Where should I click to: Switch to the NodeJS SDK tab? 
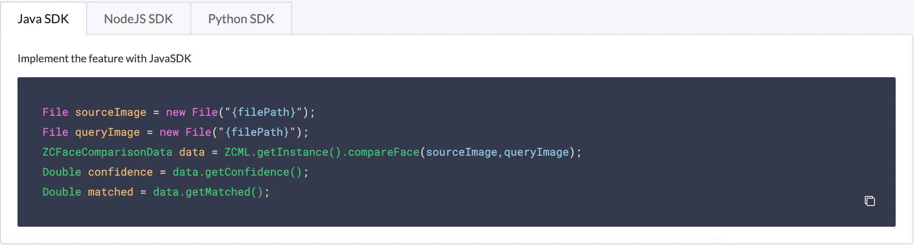(138, 19)
